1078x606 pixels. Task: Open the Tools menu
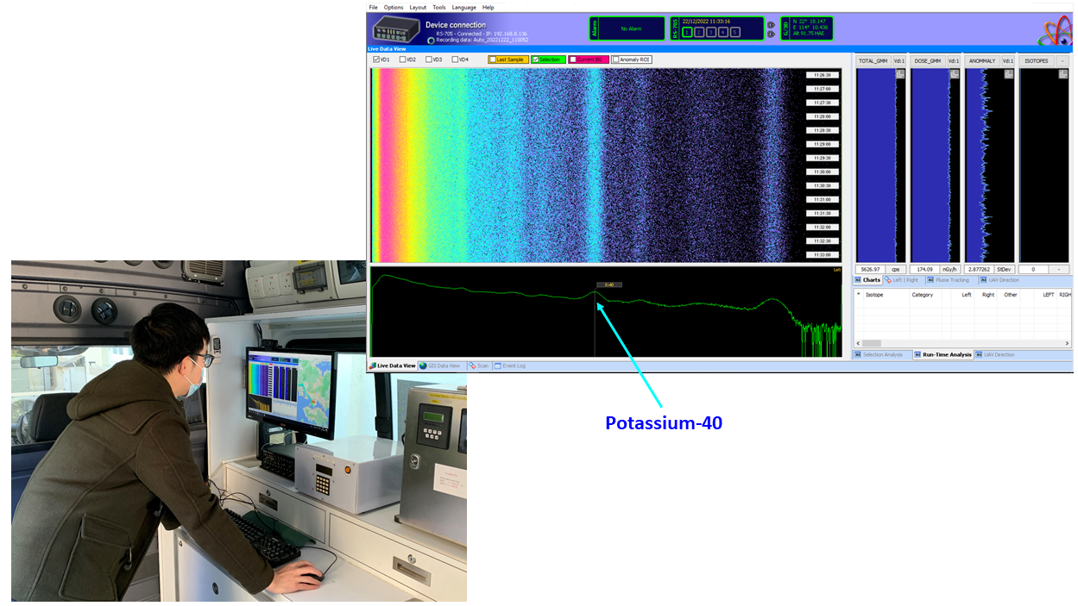pyautogui.click(x=439, y=7)
